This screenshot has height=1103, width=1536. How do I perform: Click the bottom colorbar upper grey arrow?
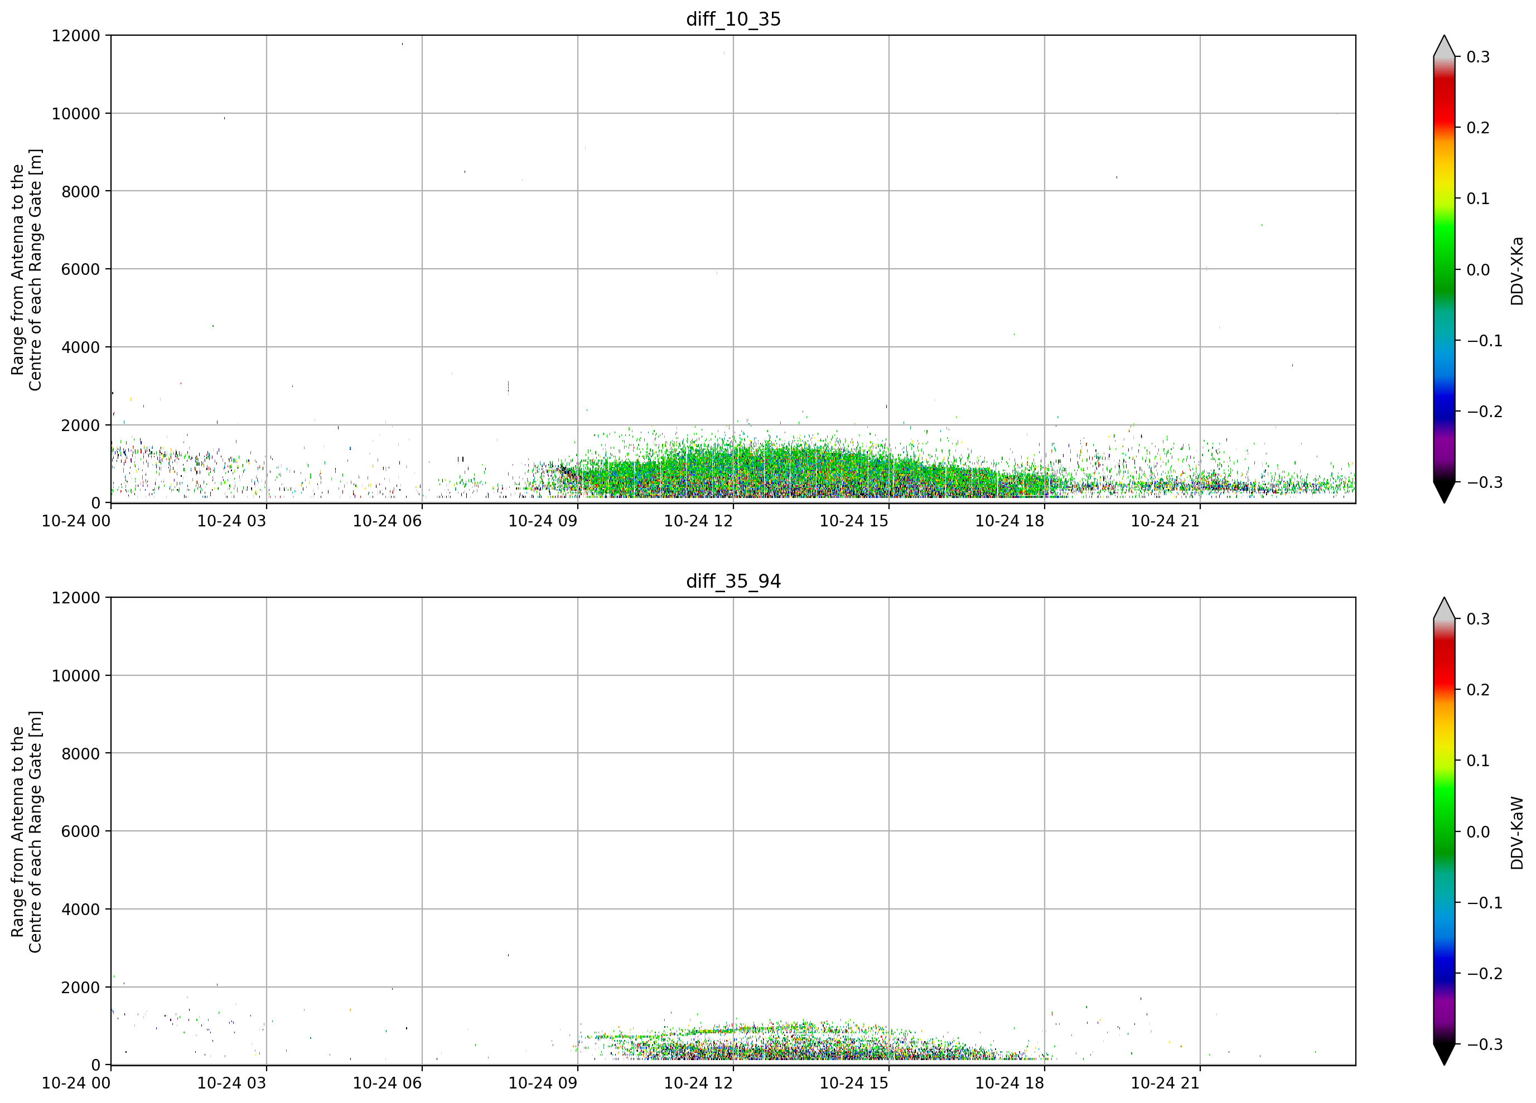(1444, 609)
